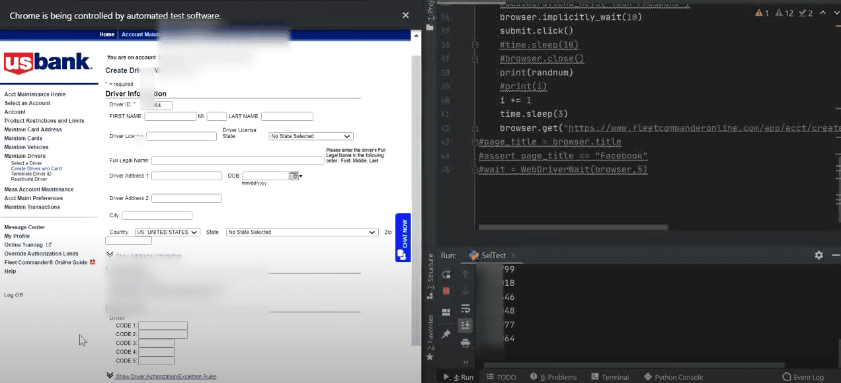Open the DOB calendar picker icon
This screenshot has height=383, width=841.
tap(294, 176)
